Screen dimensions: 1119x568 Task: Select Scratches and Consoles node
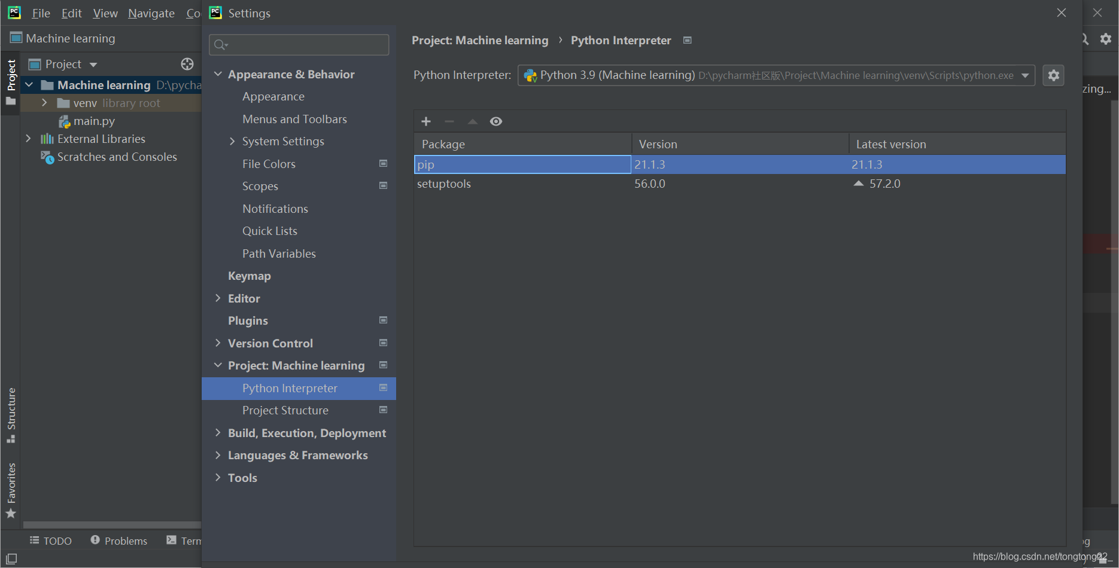(x=117, y=157)
